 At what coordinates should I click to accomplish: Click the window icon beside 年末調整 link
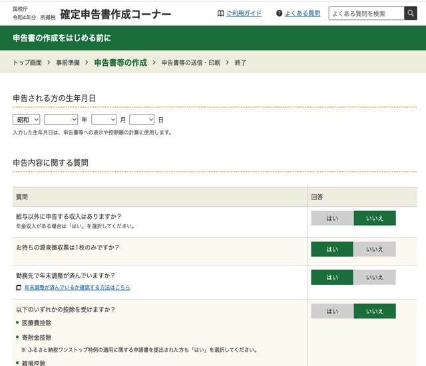pos(19,287)
